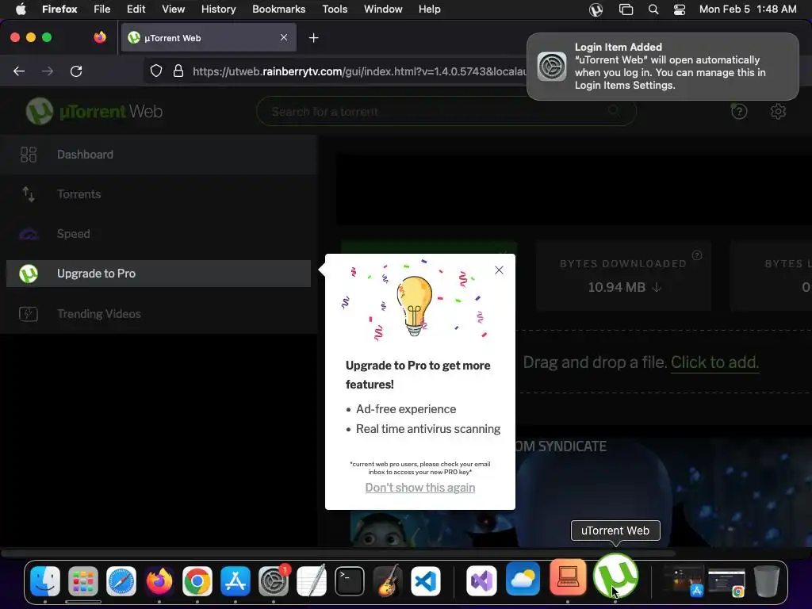Image resolution: width=812 pixels, height=609 pixels.
Task: Click the µTorrent Web logo
Action: 94,111
